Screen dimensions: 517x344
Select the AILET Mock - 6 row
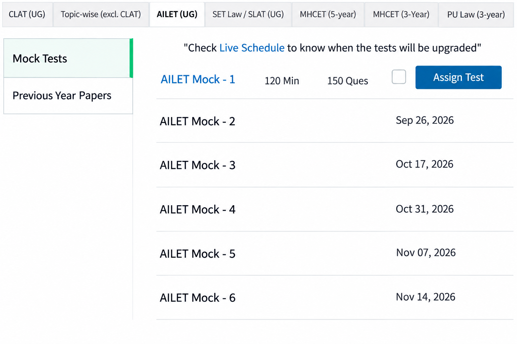(335, 298)
